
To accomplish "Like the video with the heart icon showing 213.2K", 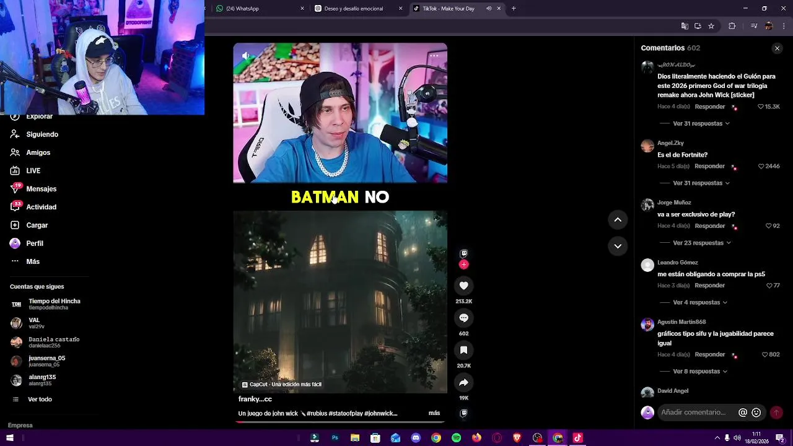I will point(463,286).
